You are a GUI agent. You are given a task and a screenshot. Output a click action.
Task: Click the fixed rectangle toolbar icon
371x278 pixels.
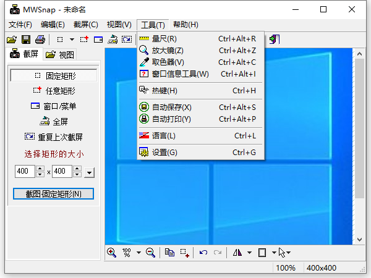point(60,40)
